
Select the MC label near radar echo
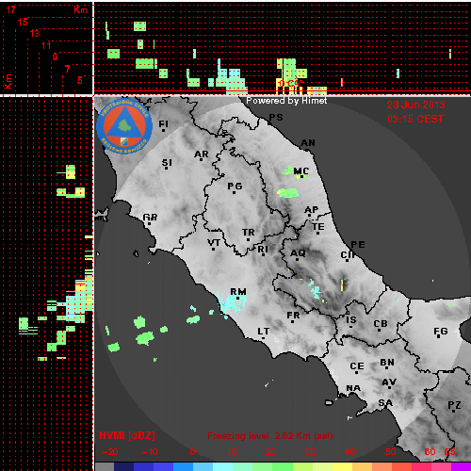click(x=301, y=171)
